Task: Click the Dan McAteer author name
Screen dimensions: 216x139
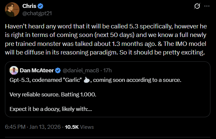Action: point(36,70)
